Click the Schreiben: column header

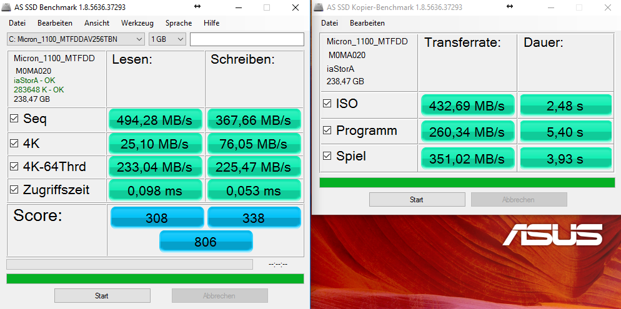point(242,60)
